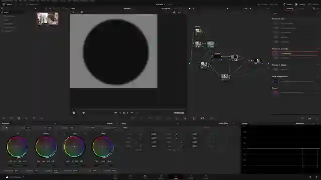This screenshot has width=321, height=180.
Task: Click the image wipe icon above viewer
Action: click(82, 12)
